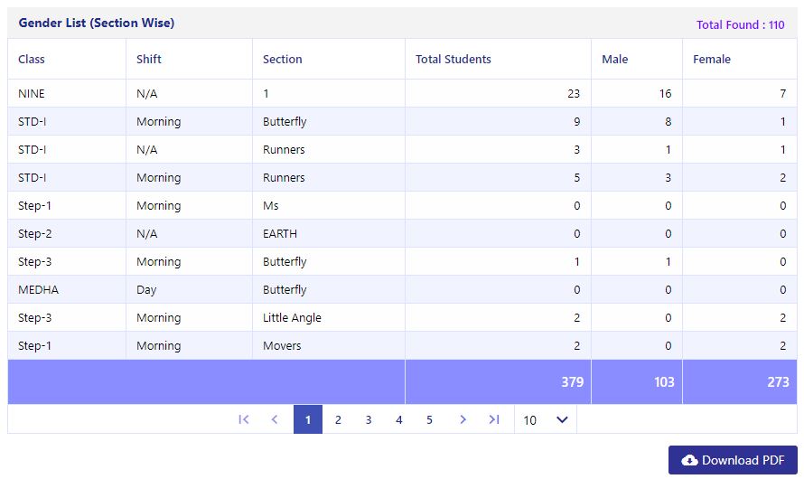The image size is (804, 479).
Task: Sort by Class column header
Action: (32, 59)
